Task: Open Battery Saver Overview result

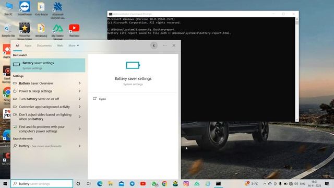Action: (x=44, y=83)
